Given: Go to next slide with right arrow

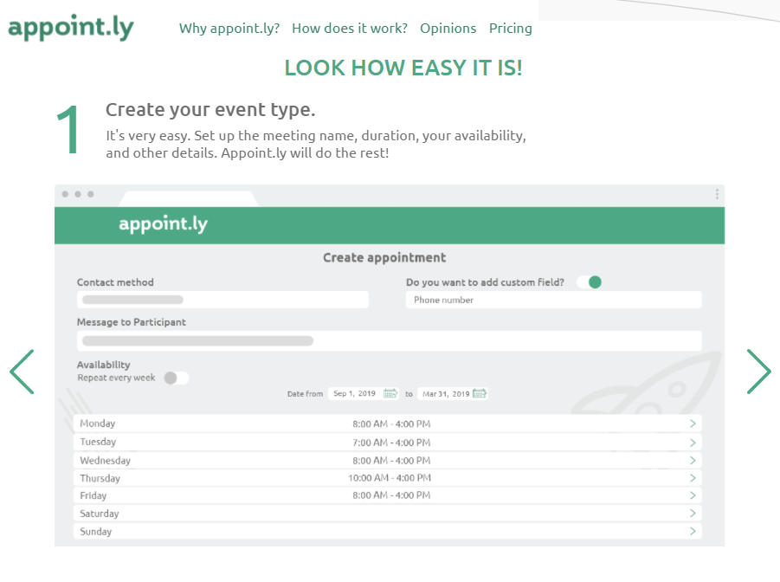Looking at the screenshot, I should [x=758, y=372].
